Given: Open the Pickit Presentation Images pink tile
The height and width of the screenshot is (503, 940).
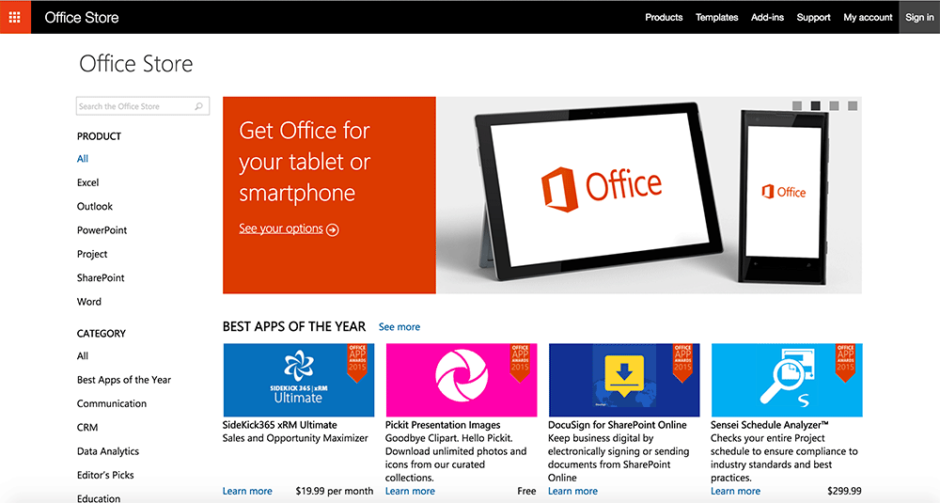Looking at the screenshot, I should point(461,380).
